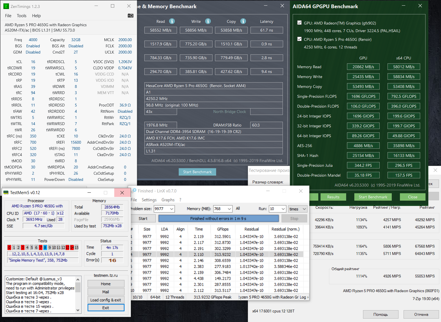The image size is (441, 322).
Task: Click the green Close button in GPGPU Benchmark
Action: (413, 197)
